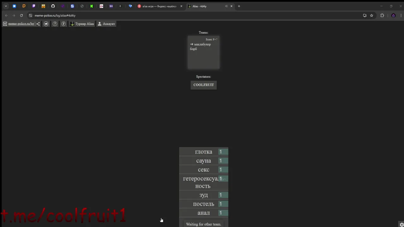Open the 'Аккаунт' menu item
This screenshot has height=227, width=404.
pos(106,24)
